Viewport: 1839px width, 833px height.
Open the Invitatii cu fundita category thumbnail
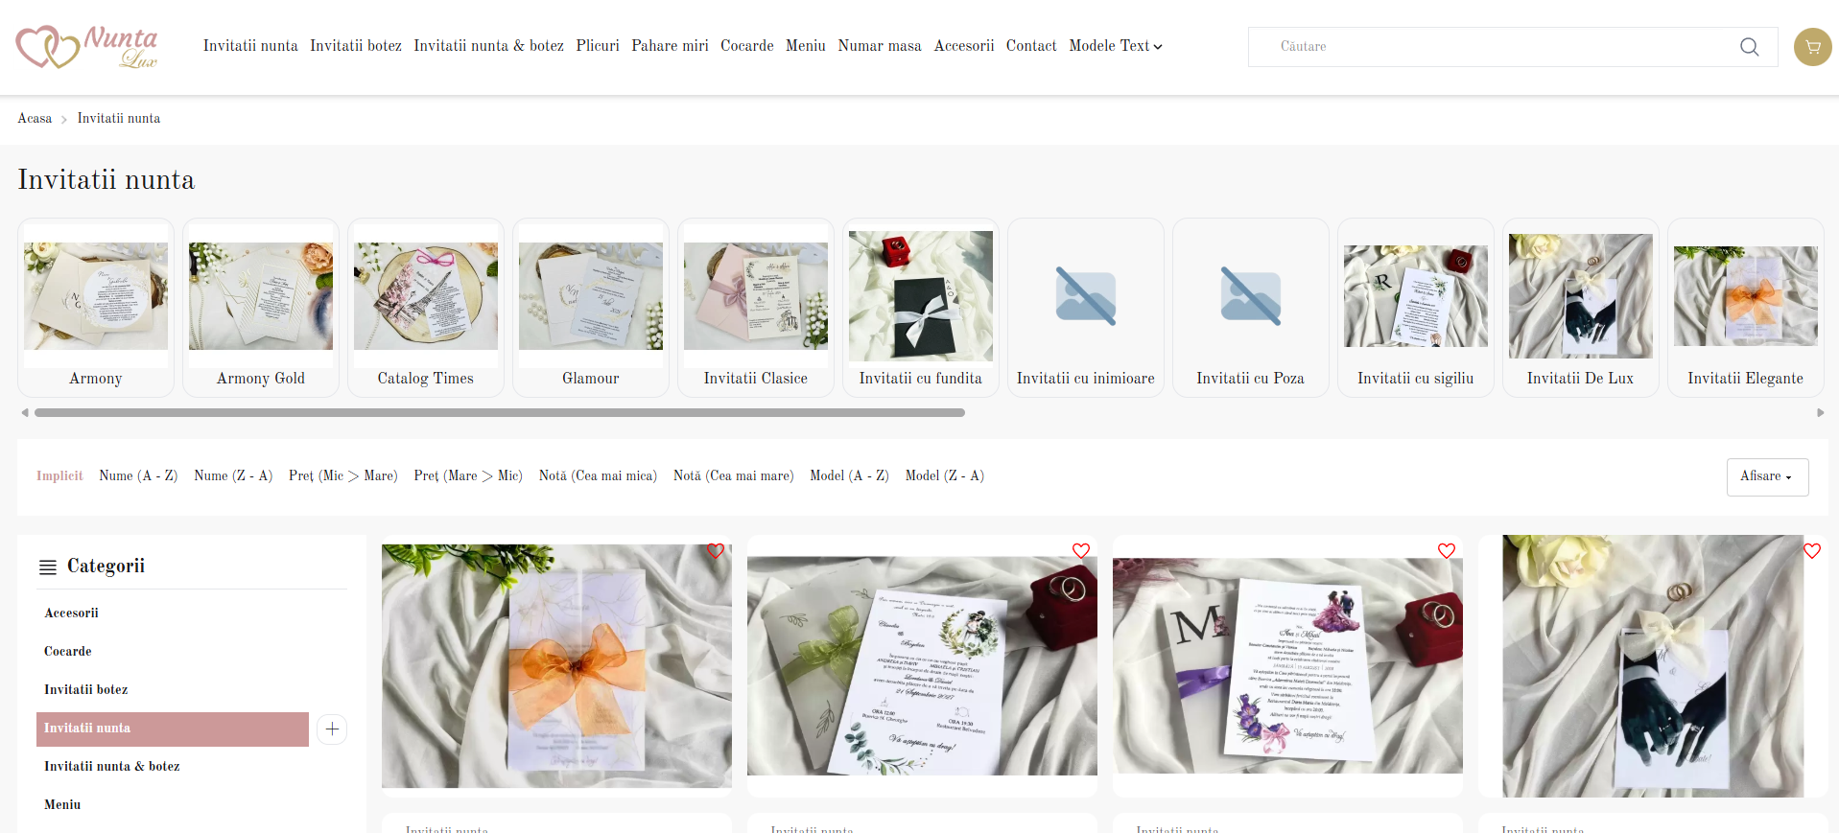pos(920,307)
